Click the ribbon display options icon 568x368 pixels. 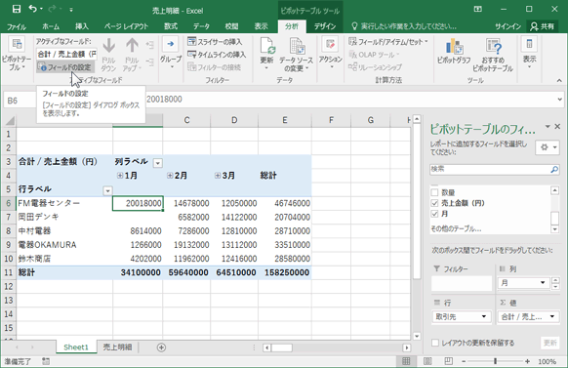478,9
